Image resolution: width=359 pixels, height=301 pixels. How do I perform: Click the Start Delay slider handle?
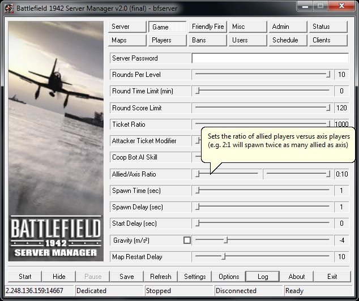pos(198,223)
